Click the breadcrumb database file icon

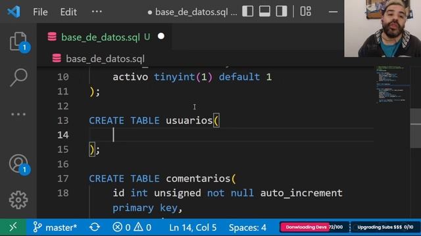(57, 58)
